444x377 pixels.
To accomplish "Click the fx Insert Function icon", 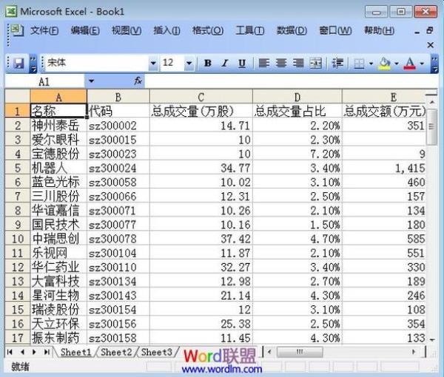I will click(138, 81).
